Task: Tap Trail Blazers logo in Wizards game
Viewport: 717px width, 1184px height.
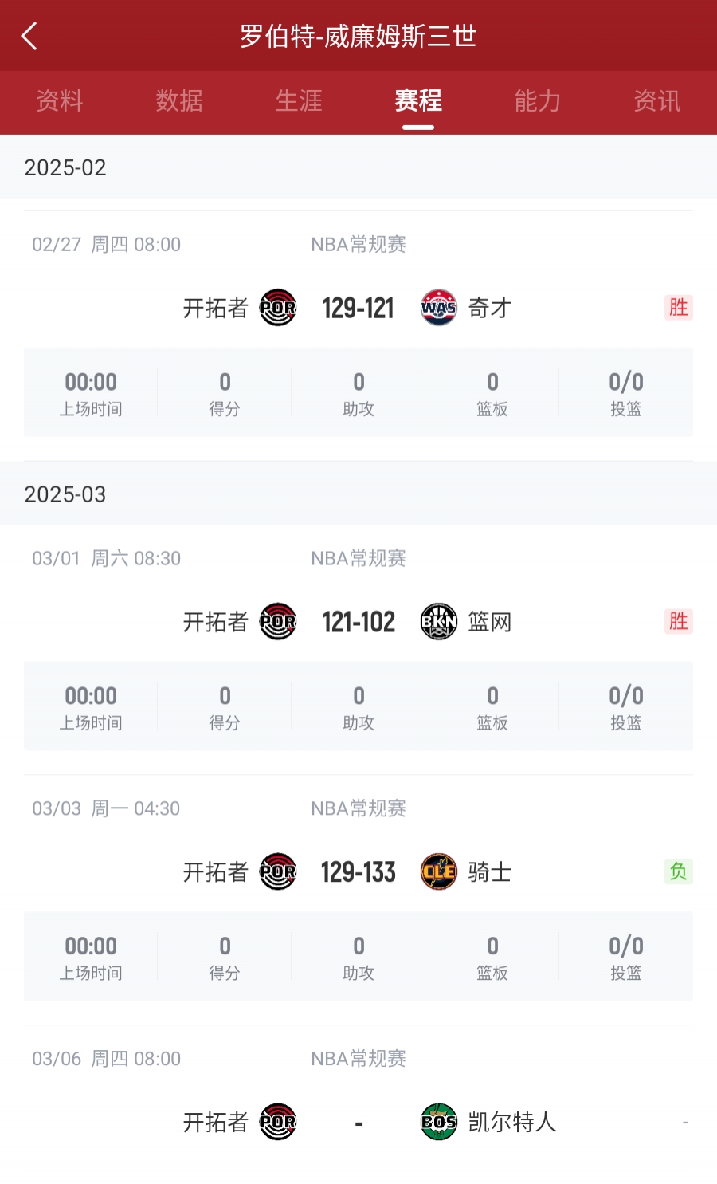Action: point(278,308)
